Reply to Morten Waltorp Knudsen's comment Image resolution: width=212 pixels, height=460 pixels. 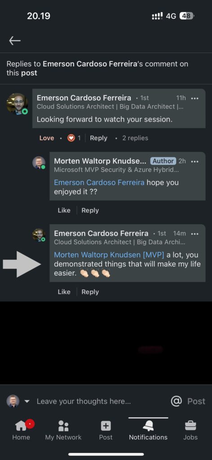click(90, 210)
